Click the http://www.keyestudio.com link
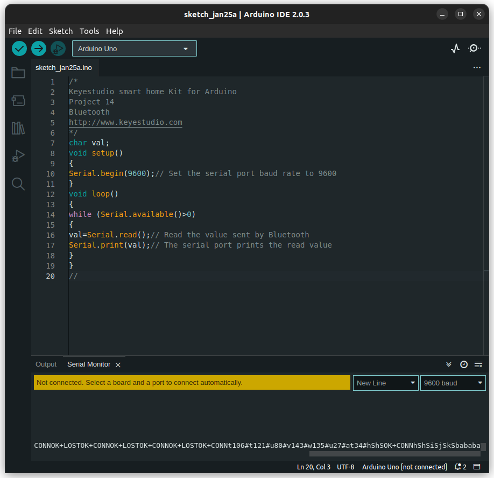This screenshot has height=478, width=494. 125,122
